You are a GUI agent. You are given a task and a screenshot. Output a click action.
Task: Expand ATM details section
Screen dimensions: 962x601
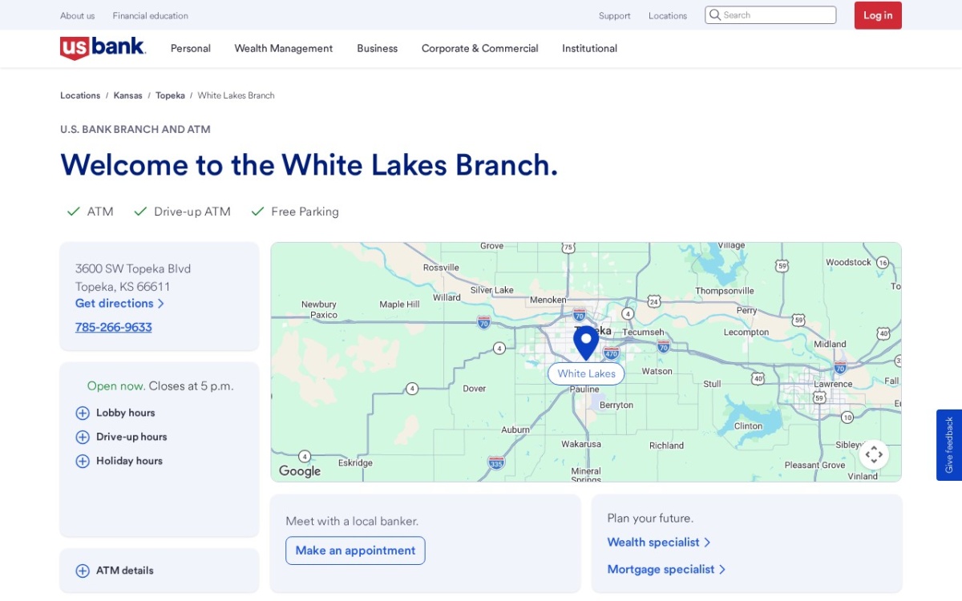(115, 571)
